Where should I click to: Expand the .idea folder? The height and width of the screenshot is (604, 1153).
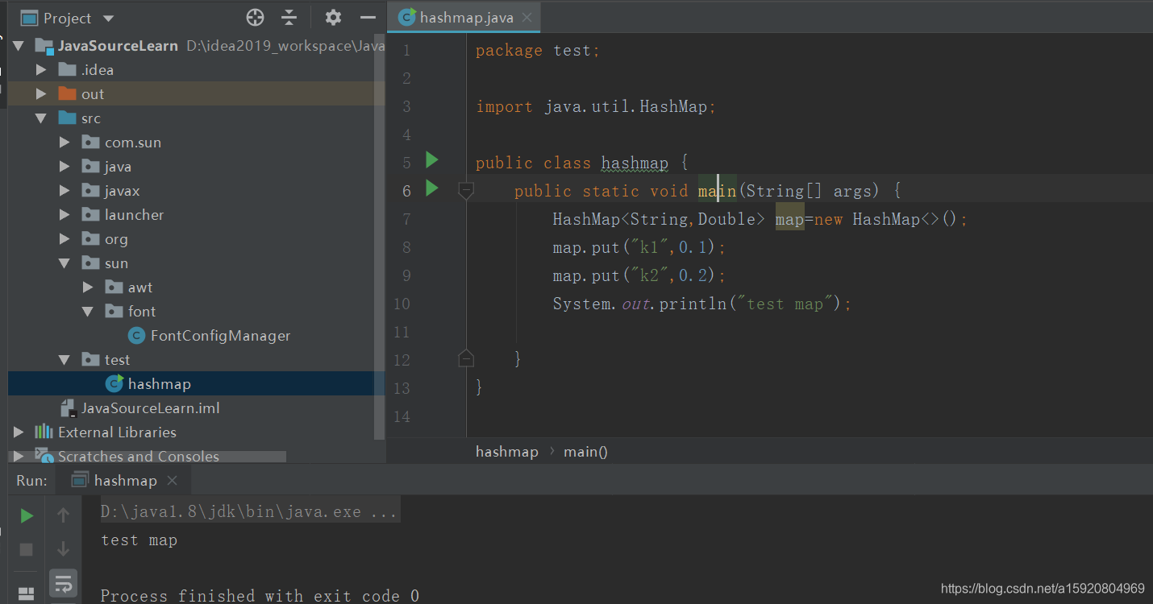point(41,70)
